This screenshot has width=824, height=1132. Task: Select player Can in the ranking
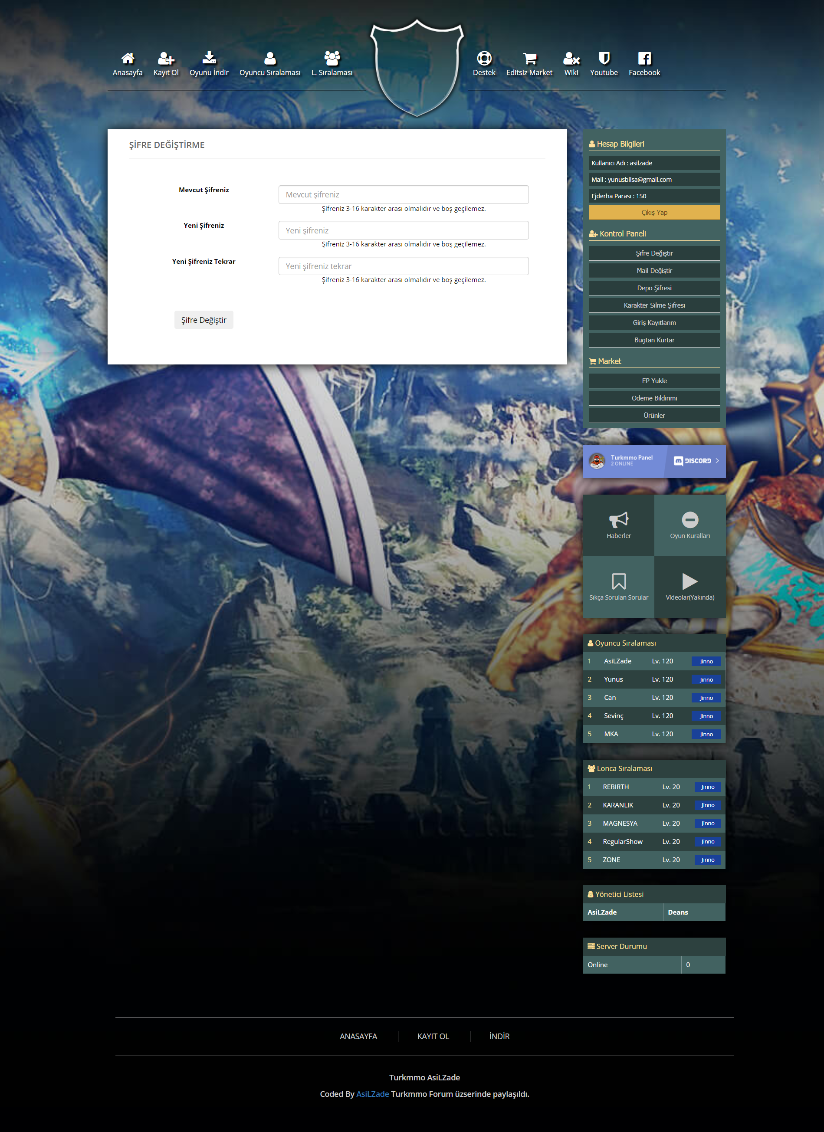(x=610, y=698)
